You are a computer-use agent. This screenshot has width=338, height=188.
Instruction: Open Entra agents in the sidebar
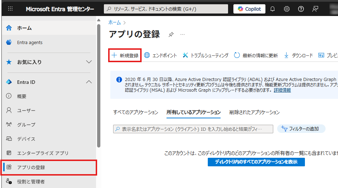point(49,42)
